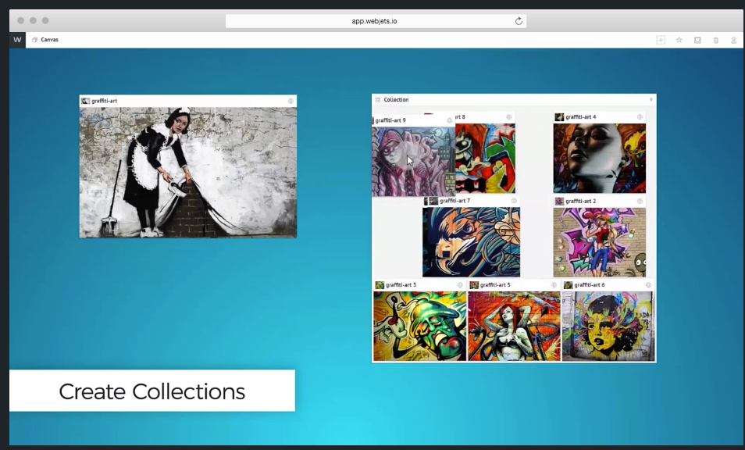Select the graffiti-art 2 title
This screenshot has height=450, width=745.
click(x=580, y=202)
